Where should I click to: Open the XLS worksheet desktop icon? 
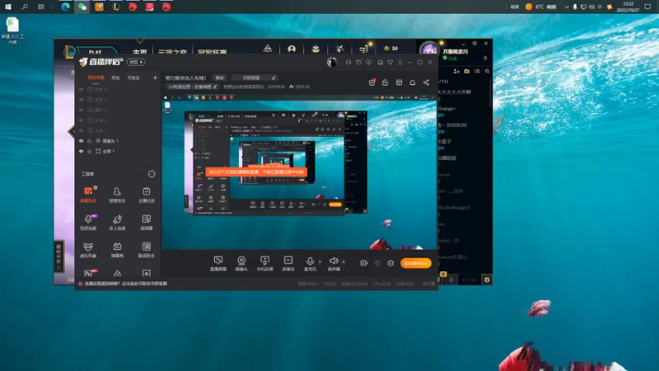click(x=12, y=30)
